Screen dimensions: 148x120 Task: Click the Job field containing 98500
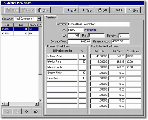pyautogui.click(x=76, y=30)
